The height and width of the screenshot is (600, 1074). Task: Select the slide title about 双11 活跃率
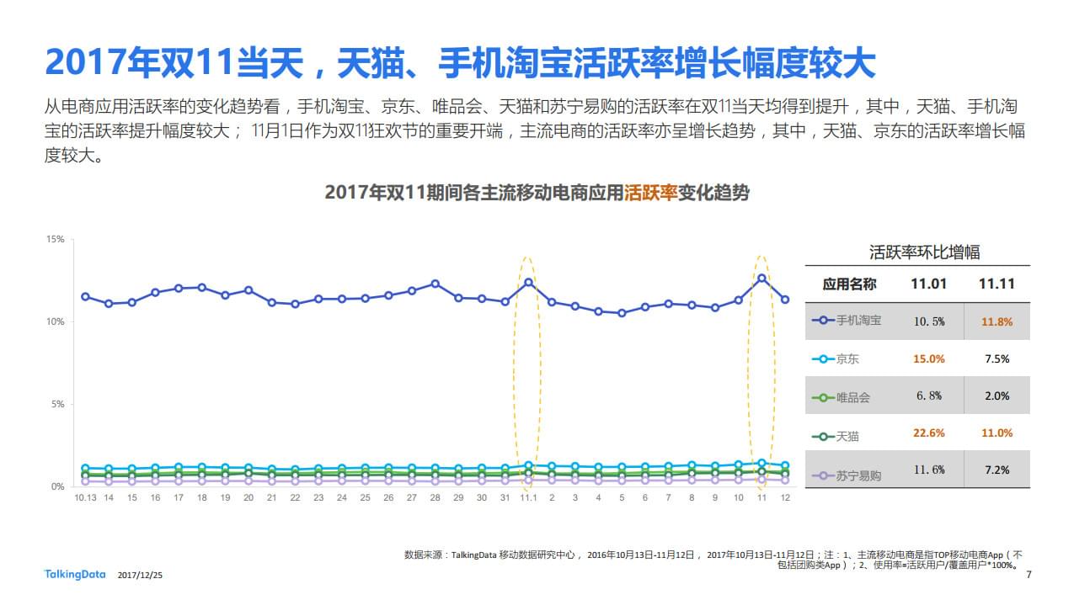pyautogui.click(x=460, y=63)
